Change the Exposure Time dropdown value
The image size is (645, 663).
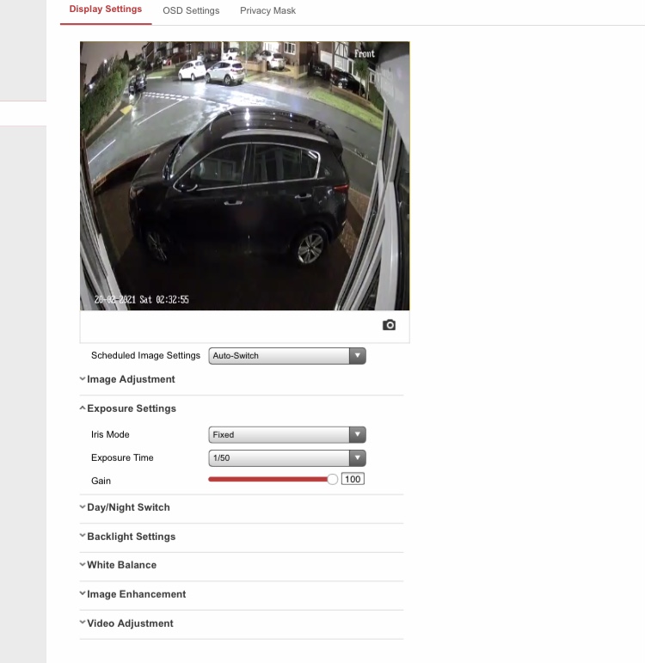coord(287,457)
